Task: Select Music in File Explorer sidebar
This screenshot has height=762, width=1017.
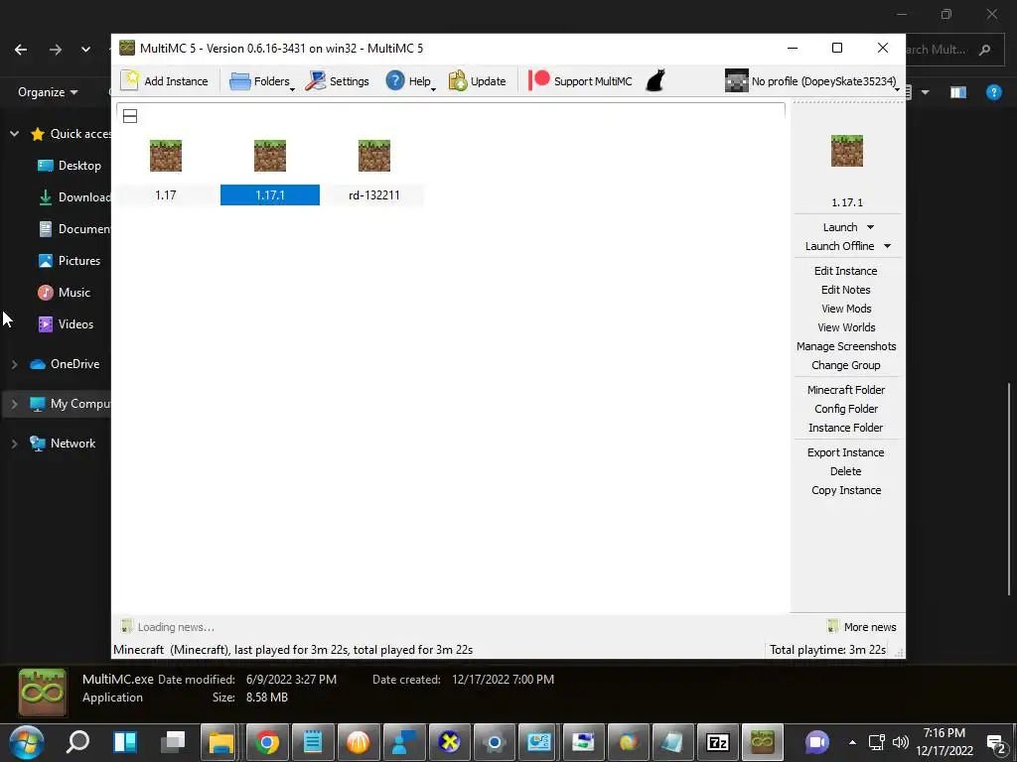Action: point(64,293)
